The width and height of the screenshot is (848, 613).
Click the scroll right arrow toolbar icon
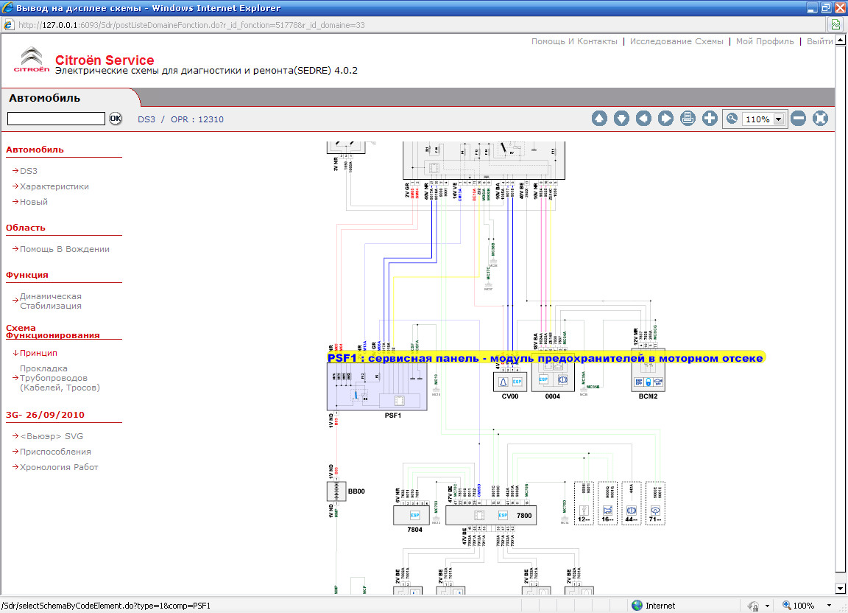[665, 119]
